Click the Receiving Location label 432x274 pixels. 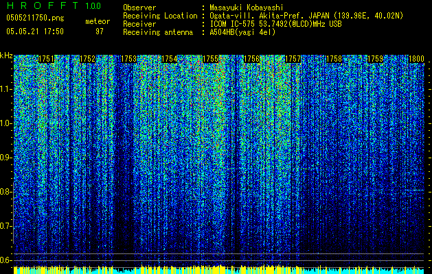tap(160, 16)
